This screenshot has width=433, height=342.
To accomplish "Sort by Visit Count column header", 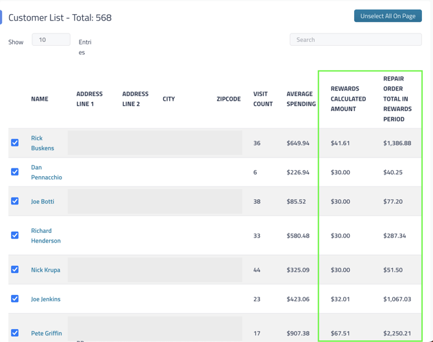I will tap(262, 99).
